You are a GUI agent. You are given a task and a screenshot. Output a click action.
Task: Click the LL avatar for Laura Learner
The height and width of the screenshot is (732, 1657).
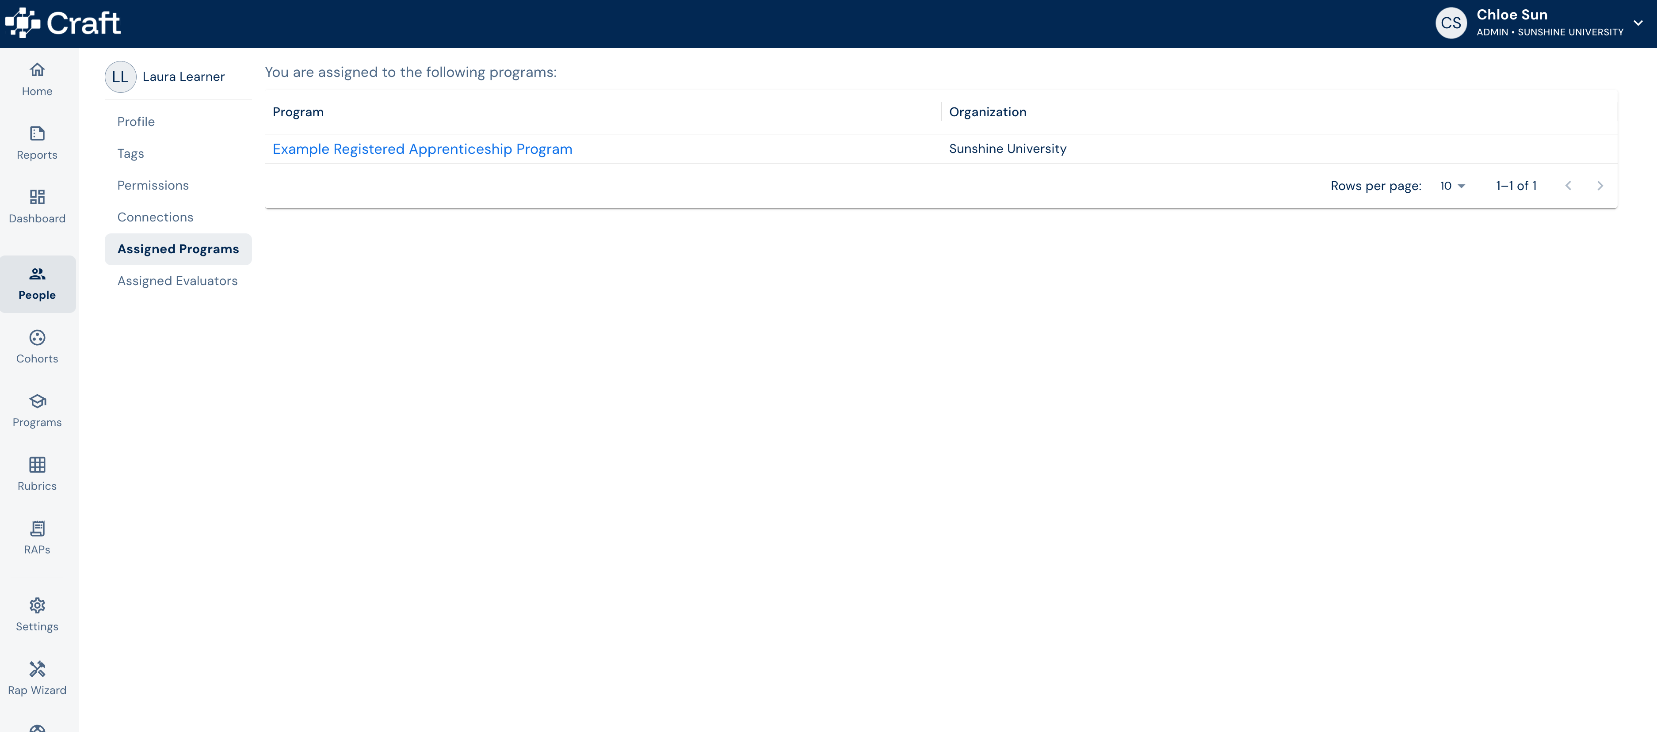120,76
